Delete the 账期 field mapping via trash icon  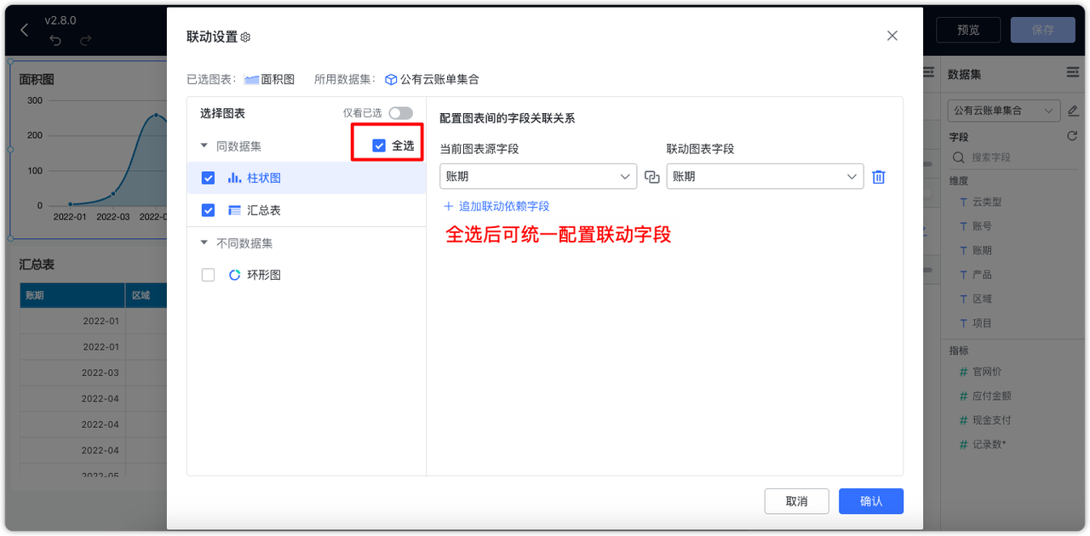point(878,176)
